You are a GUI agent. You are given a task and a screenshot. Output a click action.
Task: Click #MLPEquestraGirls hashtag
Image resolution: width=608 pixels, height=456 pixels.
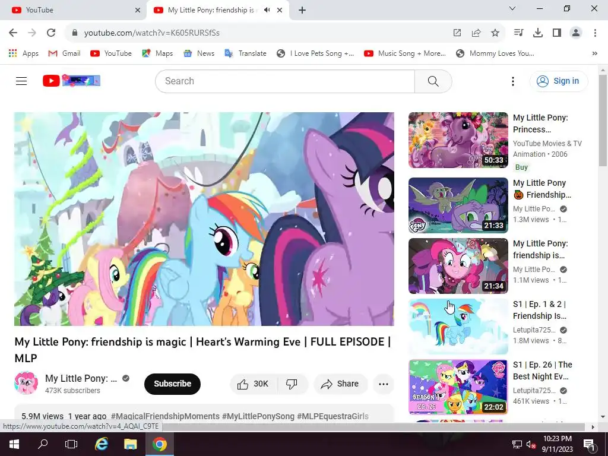(x=332, y=416)
